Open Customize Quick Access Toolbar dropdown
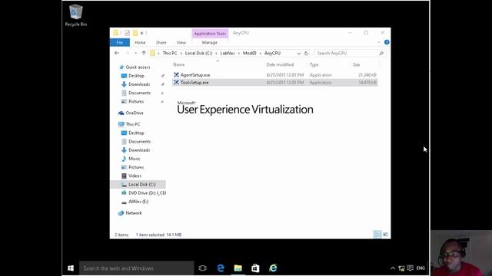Viewport: 492px width, 276px height. point(141,33)
